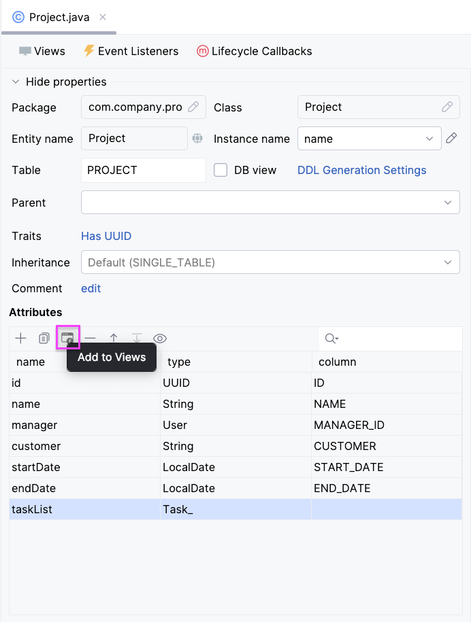The width and height of the screenshot is (471, 622).
Task: Click the Has UUID trait link
Action: [x=105, y=236]
